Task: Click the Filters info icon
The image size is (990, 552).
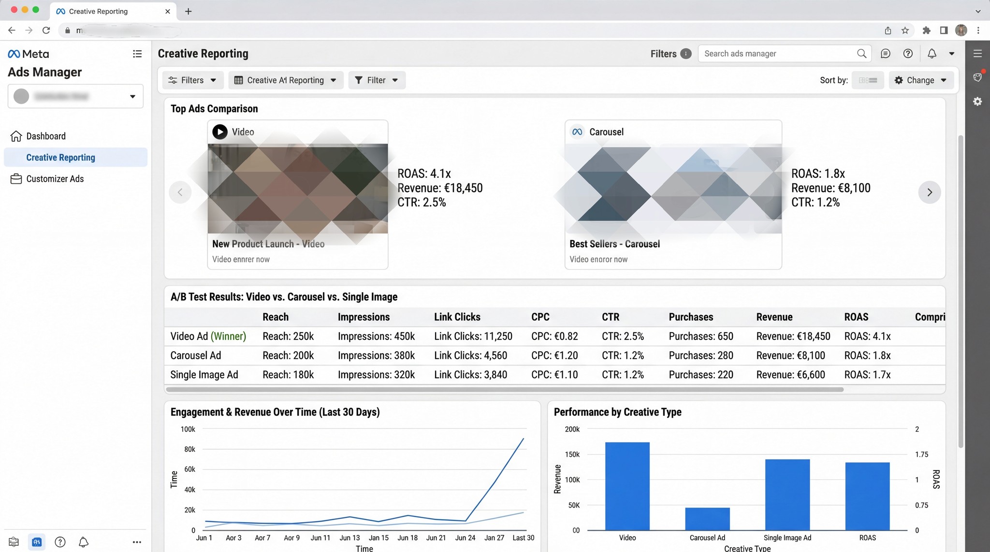Action: coord(685,54)
